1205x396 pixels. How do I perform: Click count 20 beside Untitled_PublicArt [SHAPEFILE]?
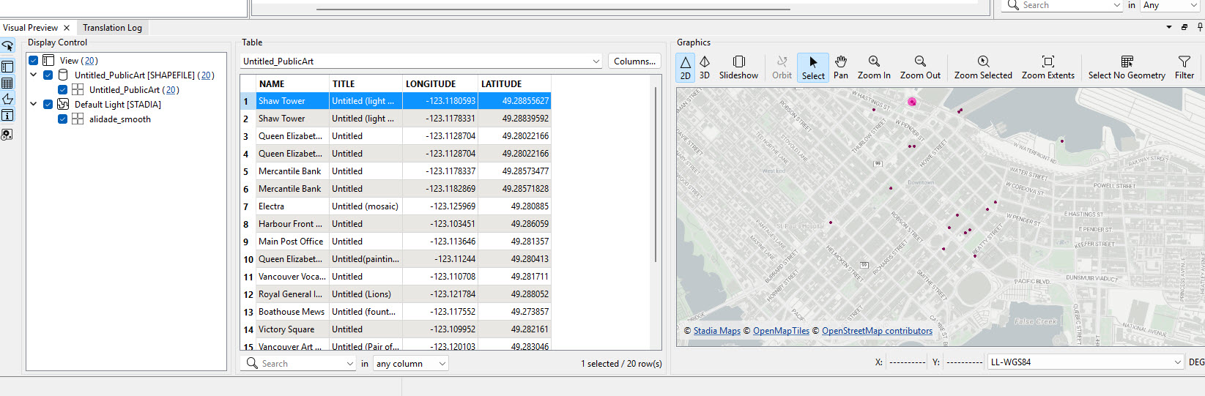tap(207, 75)
